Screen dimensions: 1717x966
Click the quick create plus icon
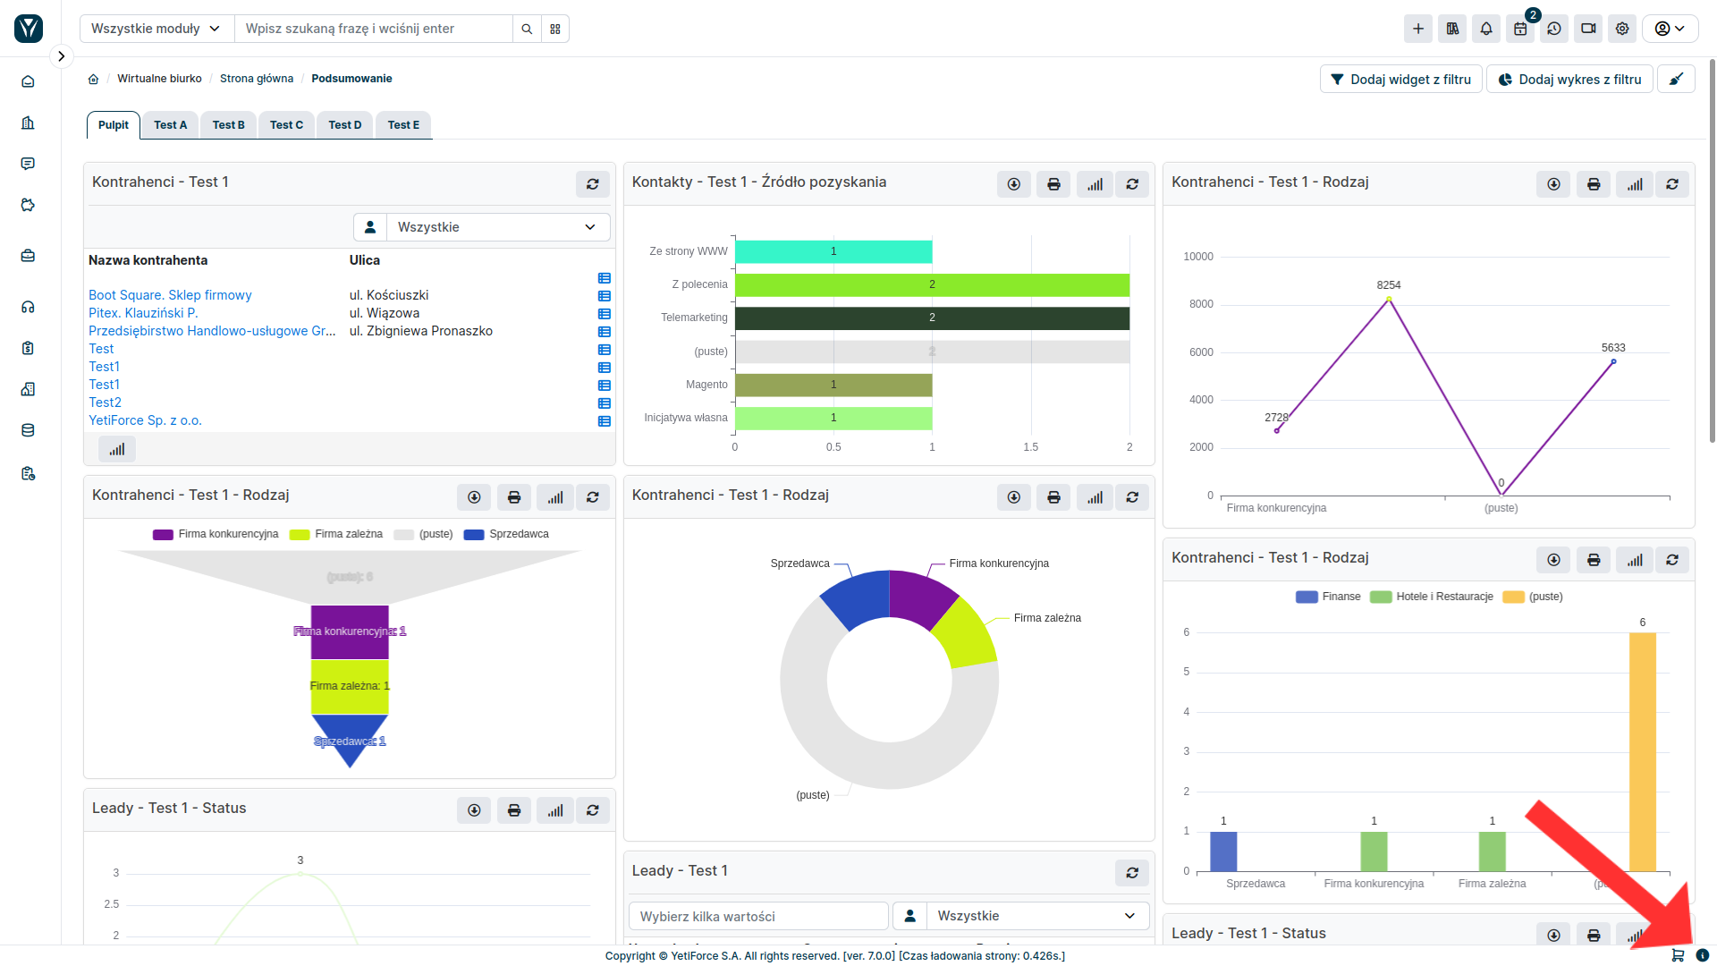[x=1418, y=29]
